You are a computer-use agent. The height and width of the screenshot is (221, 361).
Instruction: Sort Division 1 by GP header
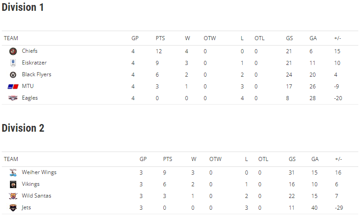click(135, 38)
